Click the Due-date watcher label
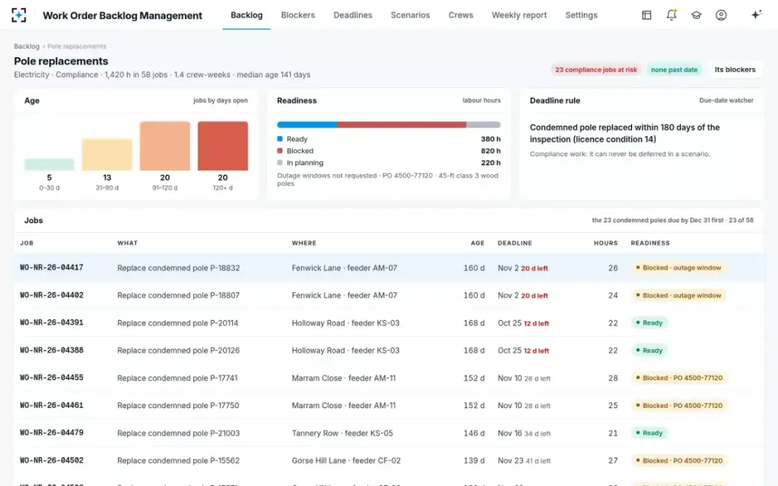 coord(727,100)
